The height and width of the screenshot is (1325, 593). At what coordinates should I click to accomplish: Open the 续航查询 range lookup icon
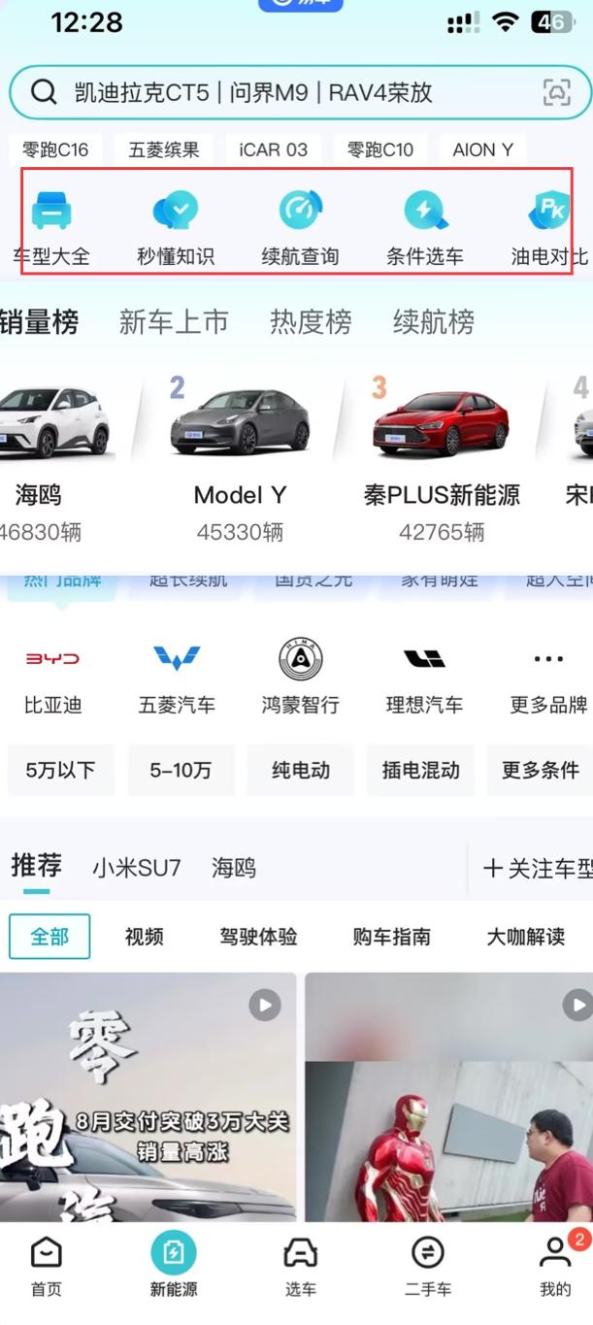(x=300, y=211)
